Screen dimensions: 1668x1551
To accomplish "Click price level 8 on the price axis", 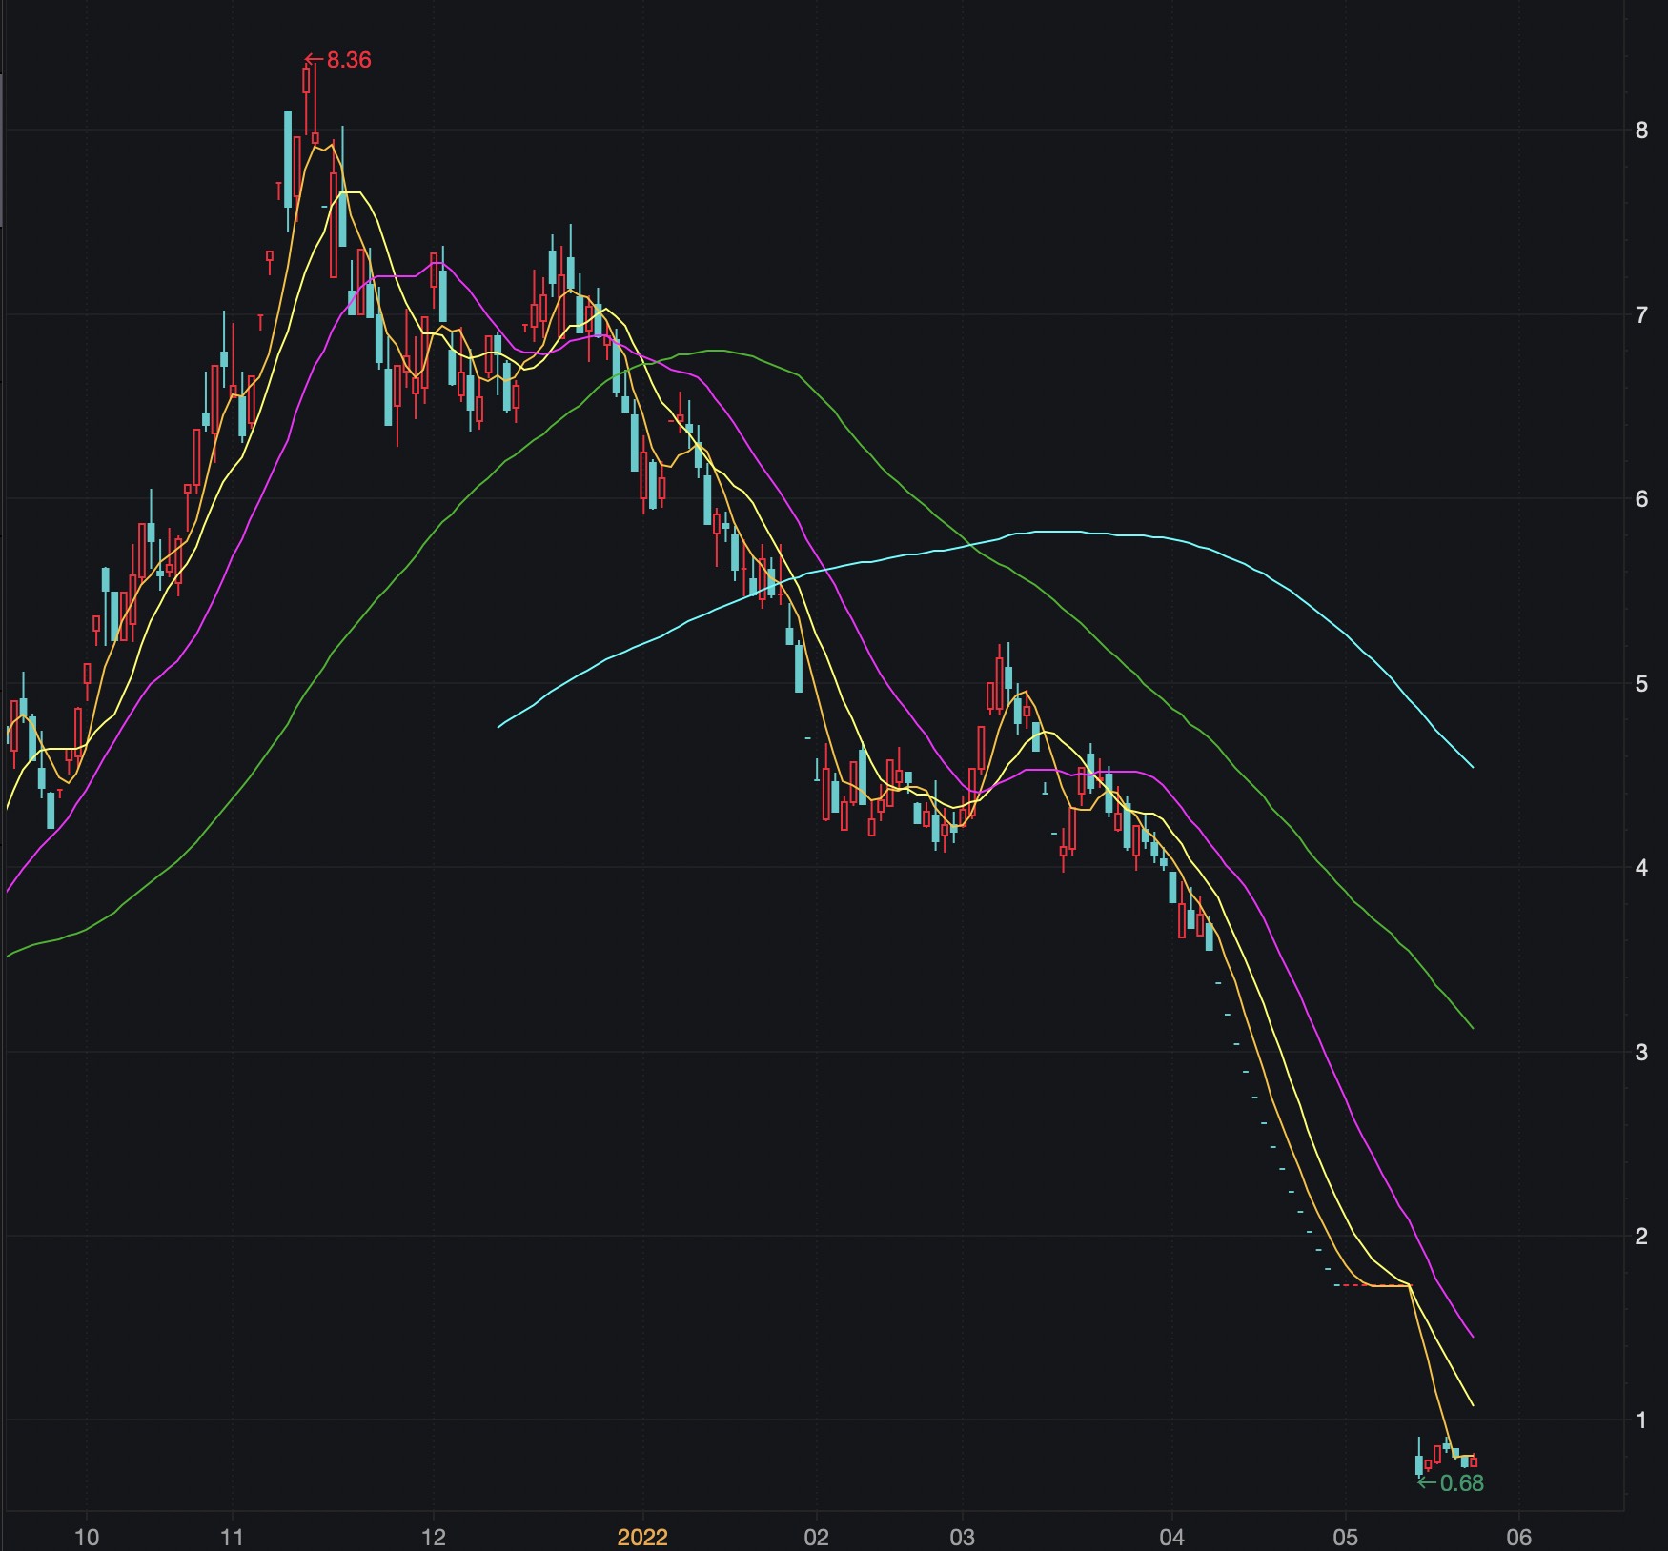I will point(1641,131).
